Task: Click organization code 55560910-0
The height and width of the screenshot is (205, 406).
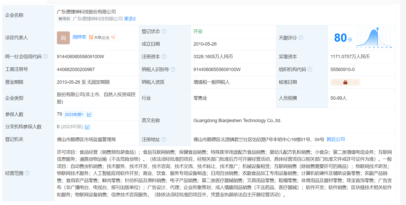Action: coord(343,70)
